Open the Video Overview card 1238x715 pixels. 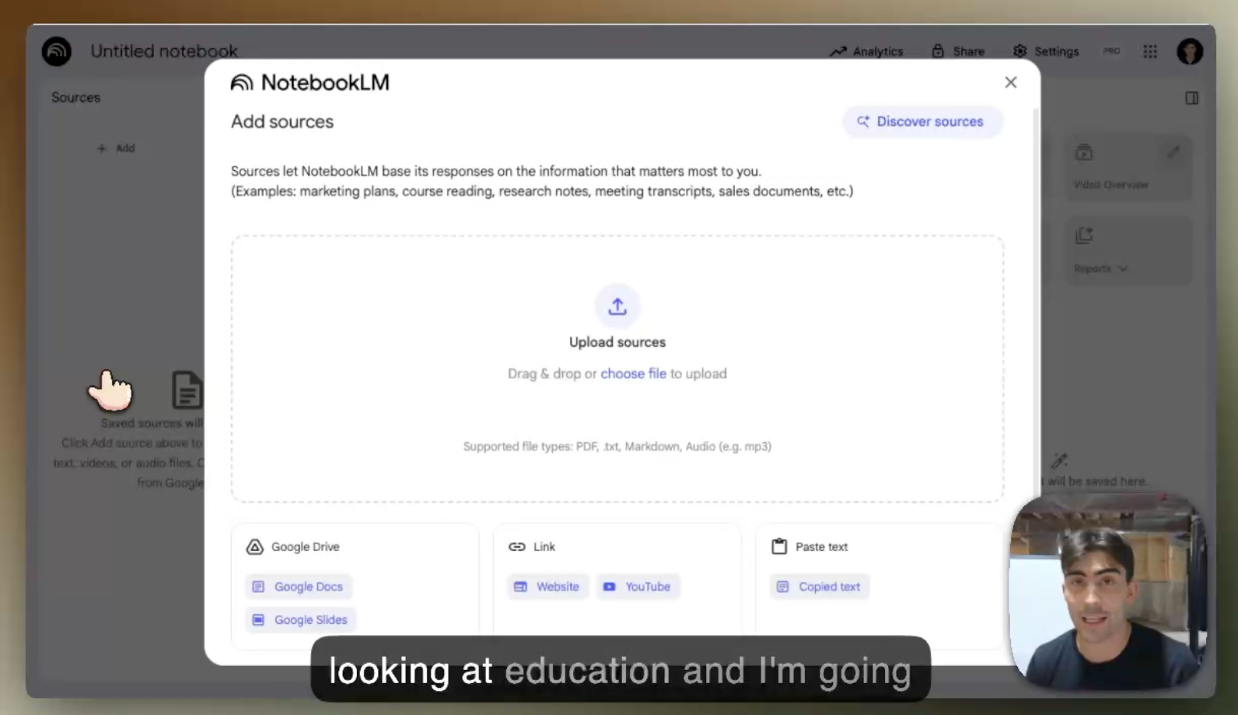pyautogui.click(x=1127, y=169)
